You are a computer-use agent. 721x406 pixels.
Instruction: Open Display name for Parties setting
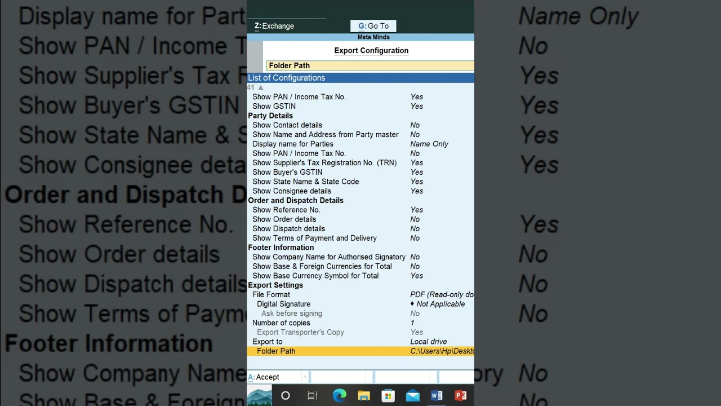coord(360,144)
